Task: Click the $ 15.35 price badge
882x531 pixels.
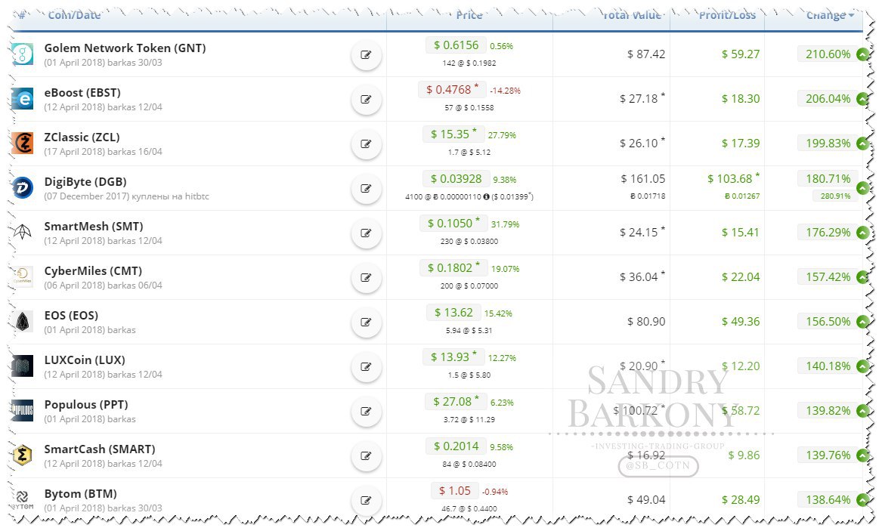Action: [453, 134]
